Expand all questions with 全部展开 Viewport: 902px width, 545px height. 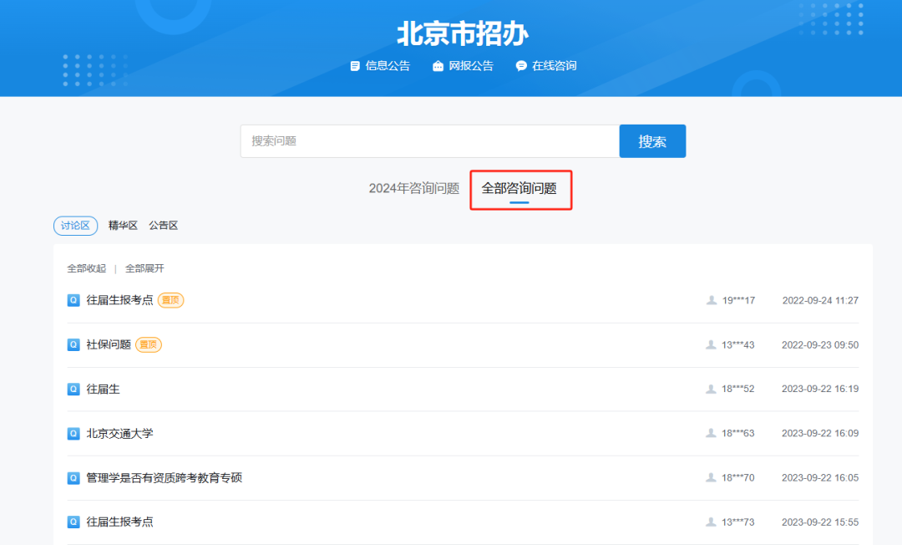point(144,268)
